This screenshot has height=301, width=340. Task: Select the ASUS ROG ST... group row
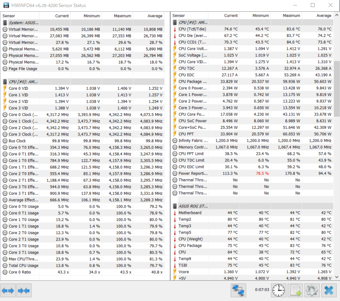252,206
